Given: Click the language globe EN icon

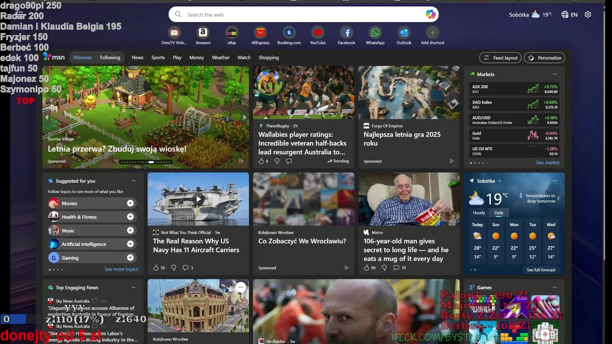Looking at the screenshot, I should coord(569,14).
